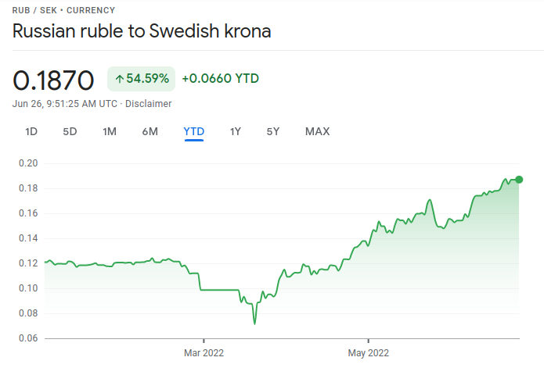The image size is (544, 368).
Task: Click the green up-arrow icon
Action: pyautogui.click(x=119, y=78)
